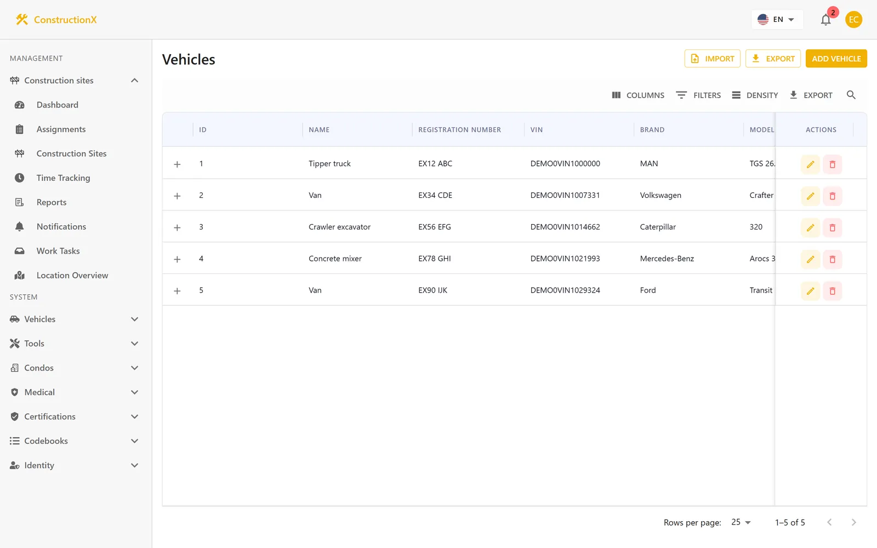Expand the Identity sidebar section

[76, 465]
